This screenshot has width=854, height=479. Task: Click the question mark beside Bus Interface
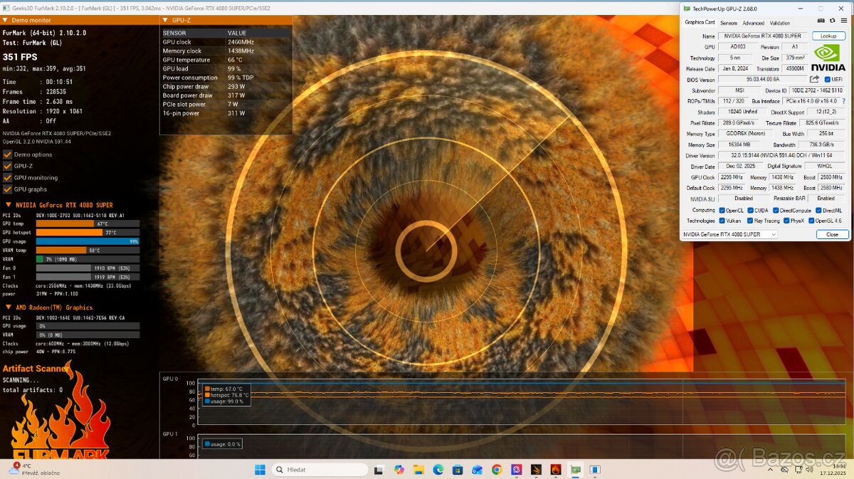[843, 100]
